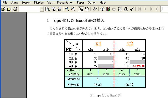Viewport: 168px width, 98px height.
Task: Go to next page arrow
Action: [x=151, y=9]
